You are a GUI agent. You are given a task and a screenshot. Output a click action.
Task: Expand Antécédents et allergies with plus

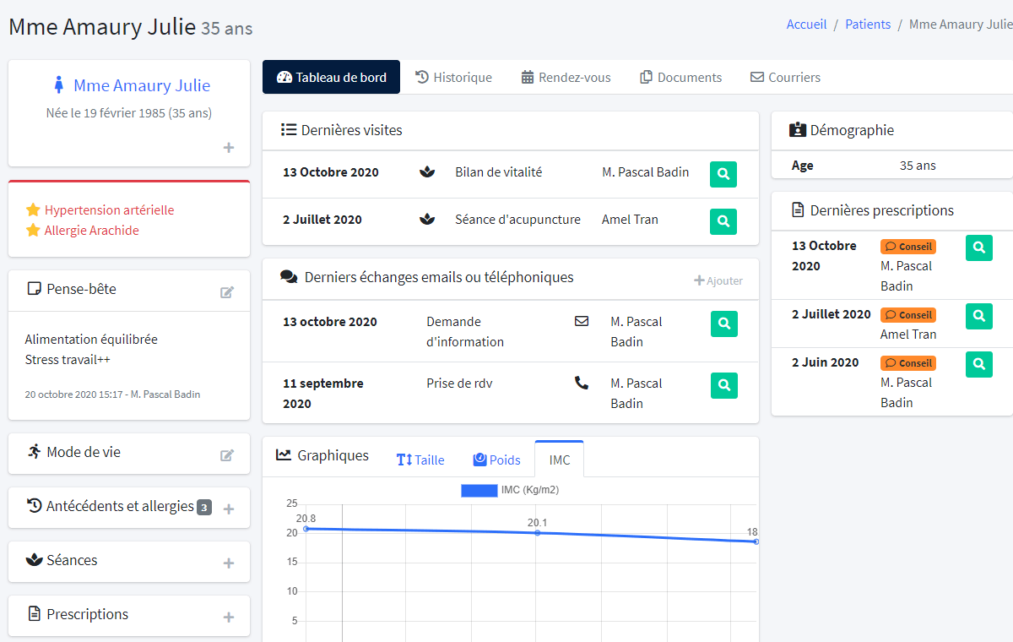pos(228,509)
